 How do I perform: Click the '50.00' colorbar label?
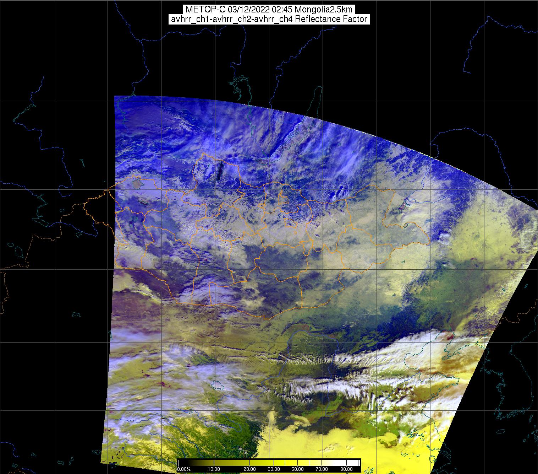click(x=297, y=469)
